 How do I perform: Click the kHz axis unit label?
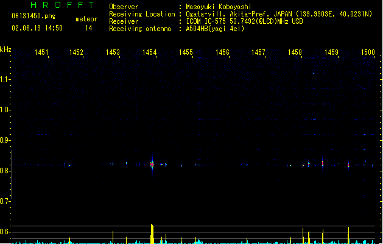(5, 49)
